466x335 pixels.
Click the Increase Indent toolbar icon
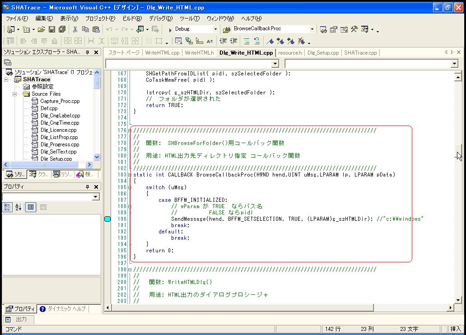coord(233,41)
